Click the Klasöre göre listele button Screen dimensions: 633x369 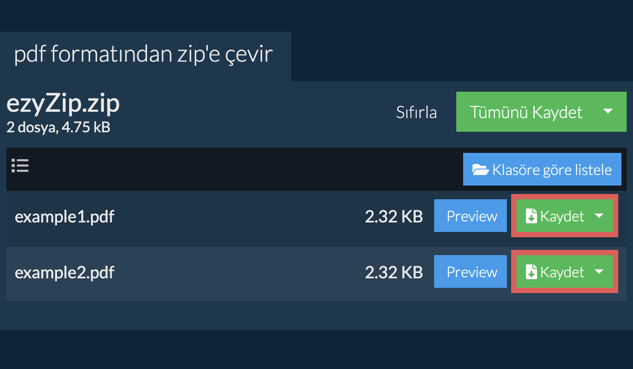[x=542, y=169]
